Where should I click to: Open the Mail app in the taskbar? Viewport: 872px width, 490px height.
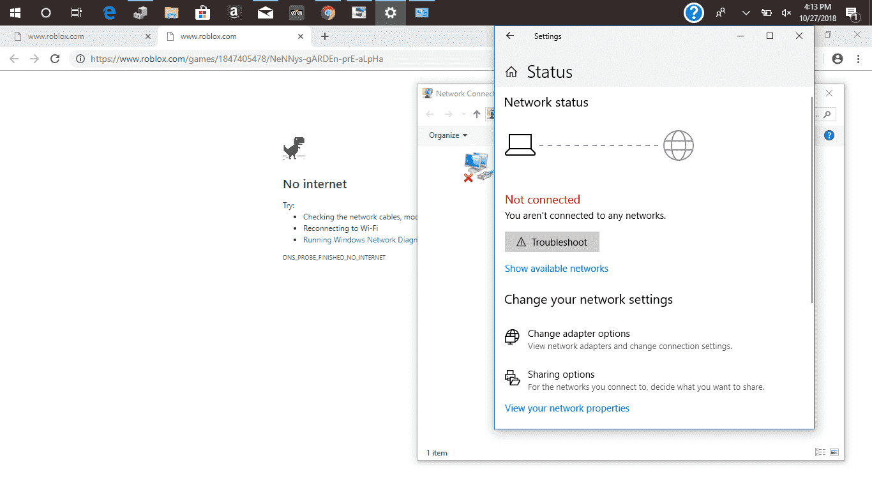coord(265,12)
